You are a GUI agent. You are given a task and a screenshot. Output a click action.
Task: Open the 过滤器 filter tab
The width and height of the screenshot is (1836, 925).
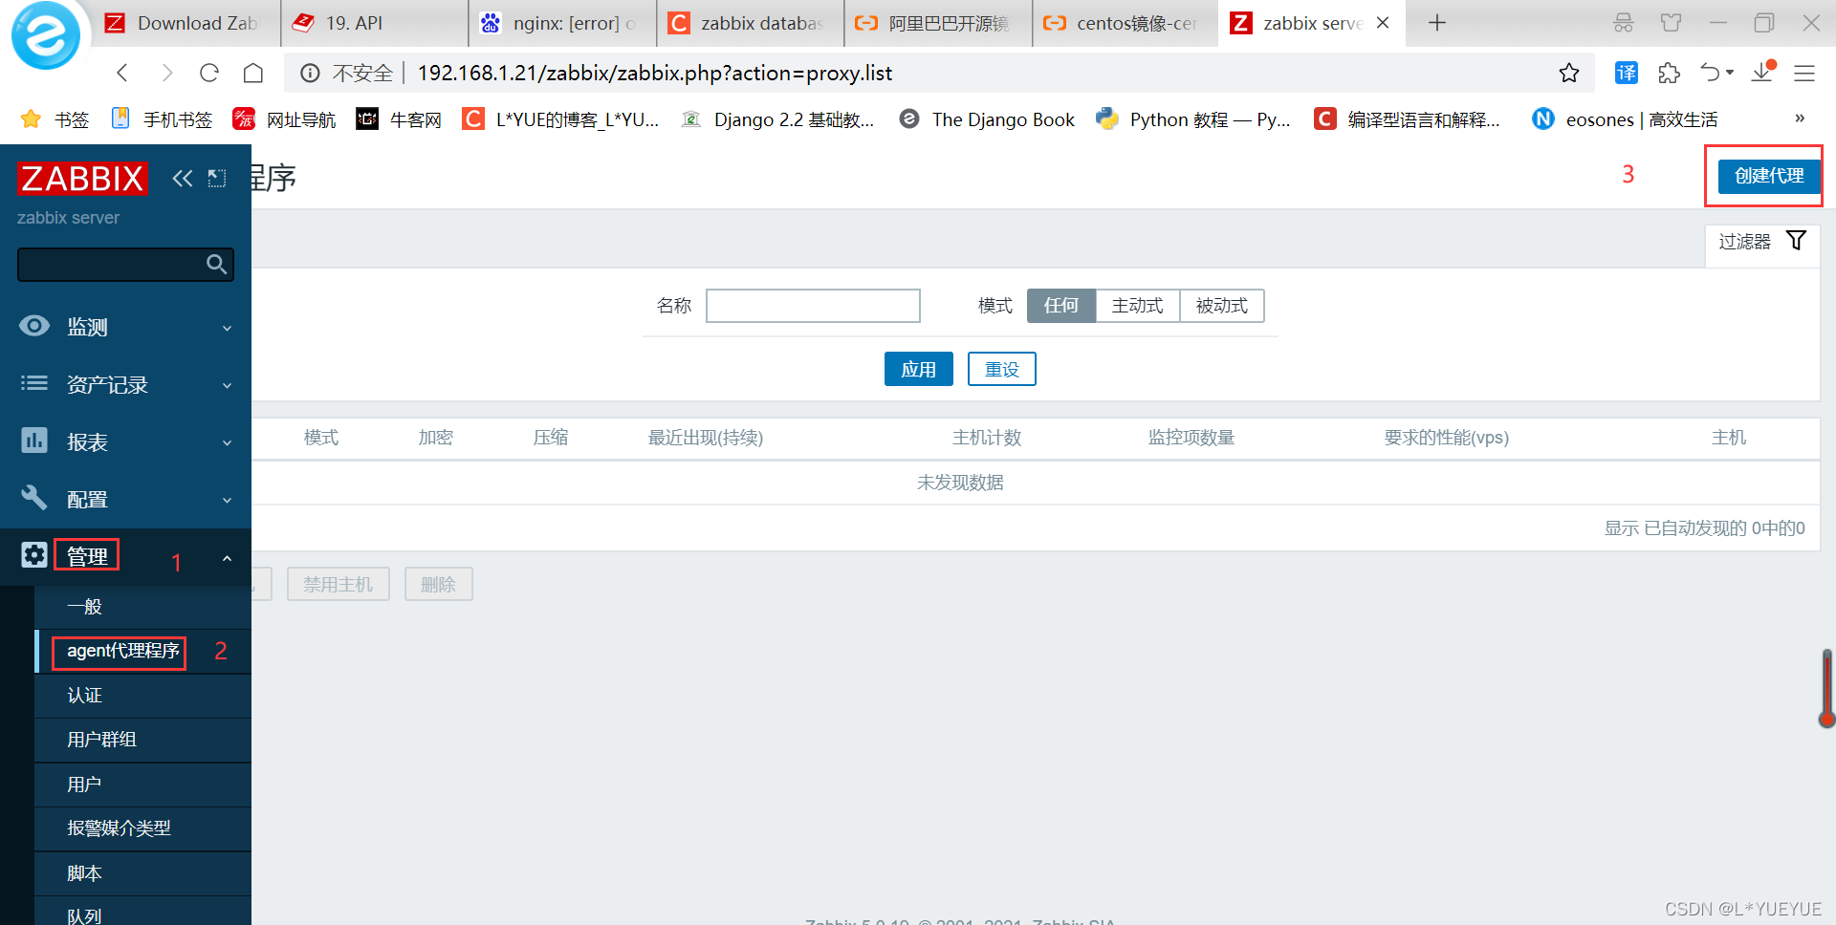[1761, 242]
